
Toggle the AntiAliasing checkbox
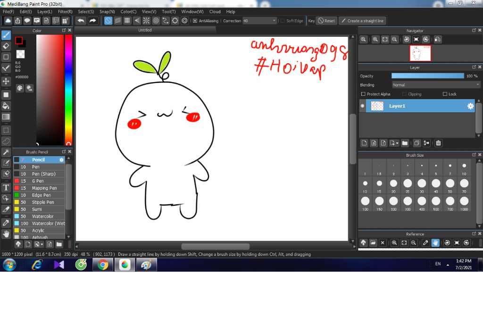195,21
